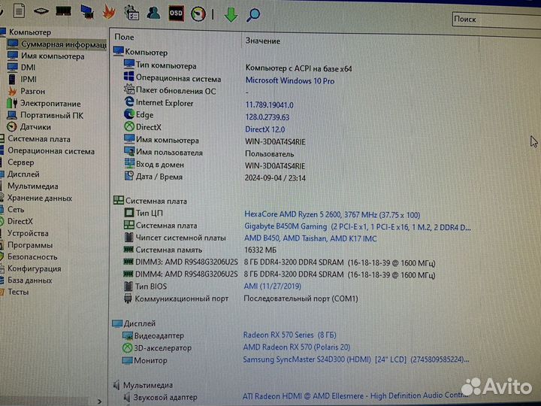
Task: Open the checklist preferences toolbar icon
Action: click(x=131, y=12)
